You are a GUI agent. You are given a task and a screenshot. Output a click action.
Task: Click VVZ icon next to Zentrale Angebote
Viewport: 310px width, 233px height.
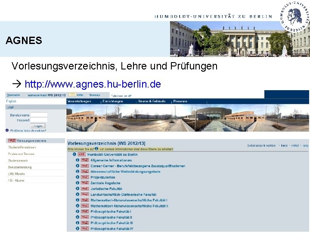[x=85, y=183]
